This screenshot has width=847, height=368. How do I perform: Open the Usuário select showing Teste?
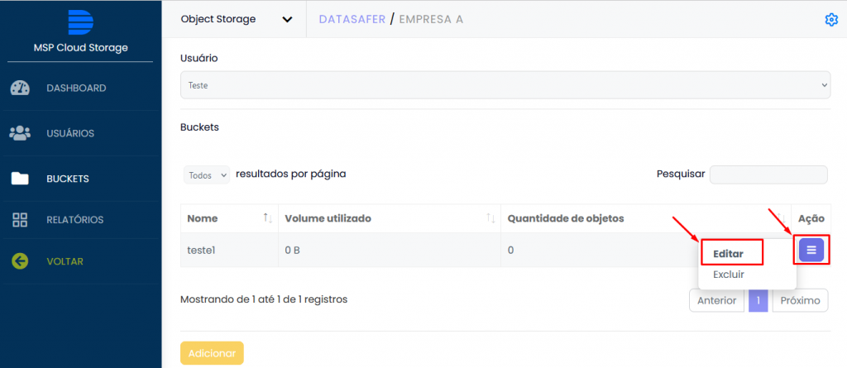505,85
